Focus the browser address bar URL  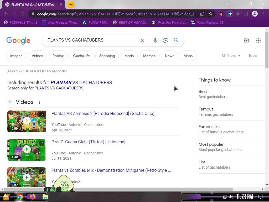click(x=117, y=14)
